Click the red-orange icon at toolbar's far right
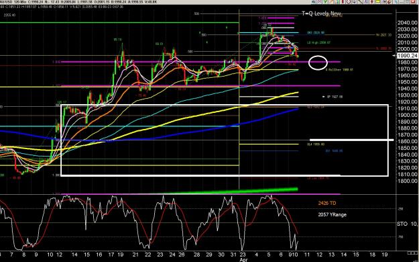The height and width of the screenshot is (262, 419). [413, 1]
